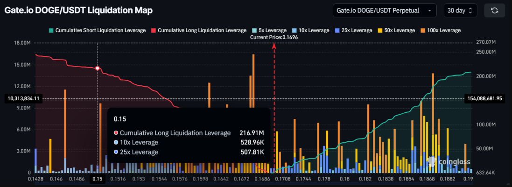Click the 250.00M right axis label
Screen dimensions: 512x187
[x=486, y=52]
